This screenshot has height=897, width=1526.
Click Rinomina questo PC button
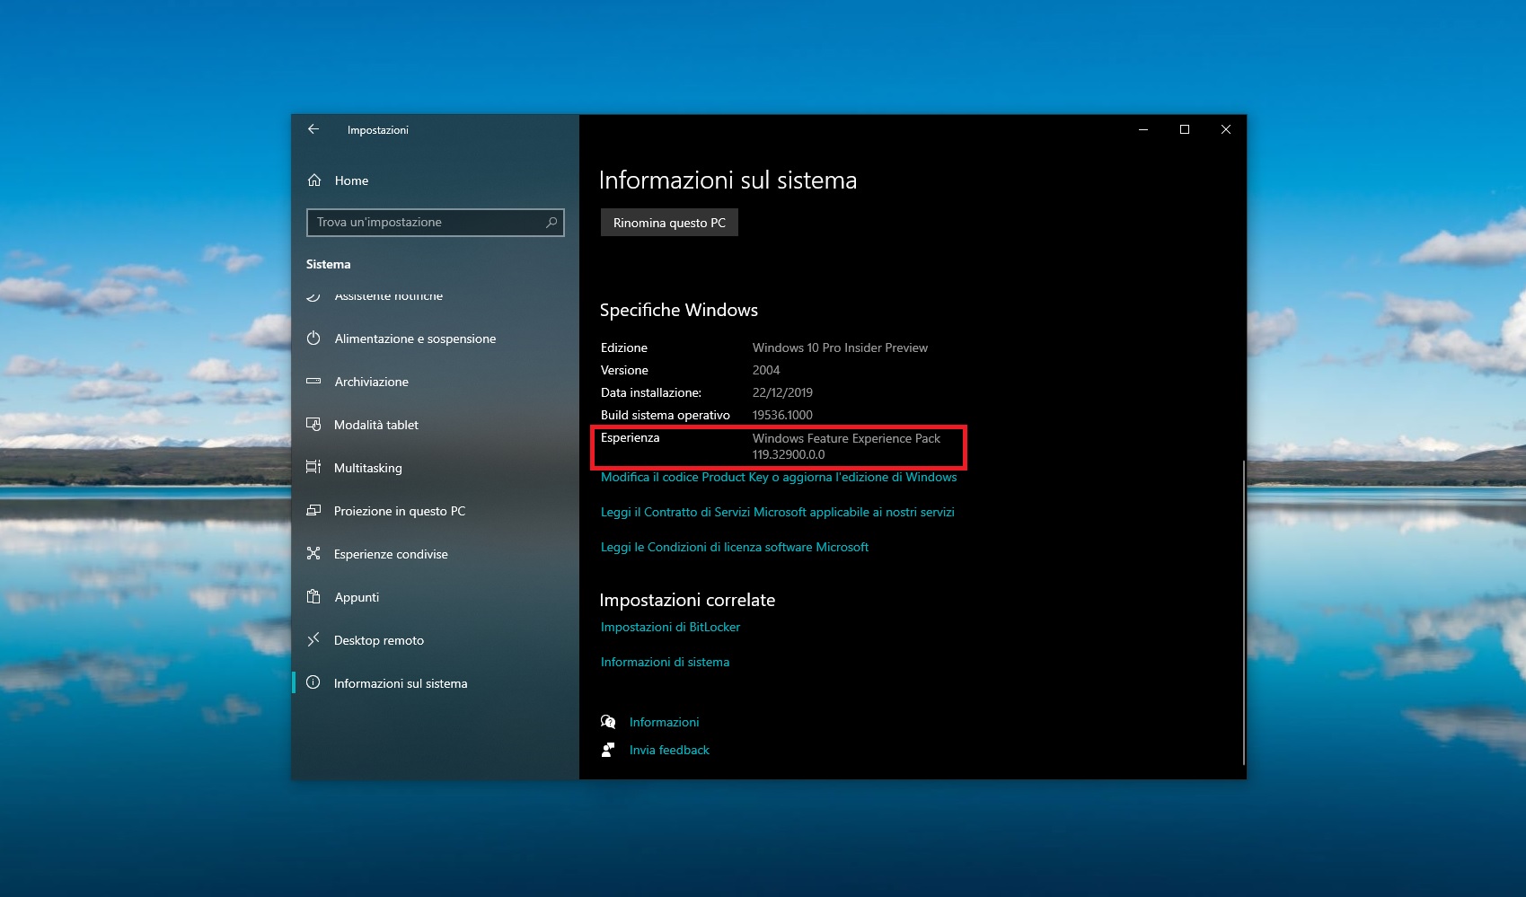(x=669, y=223)
